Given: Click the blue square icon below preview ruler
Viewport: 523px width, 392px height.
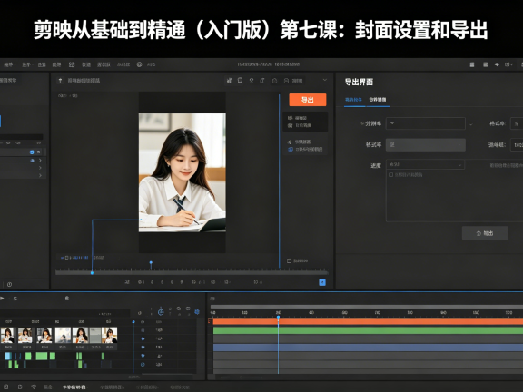Looking at the screenshot, I should click(322, 282).
